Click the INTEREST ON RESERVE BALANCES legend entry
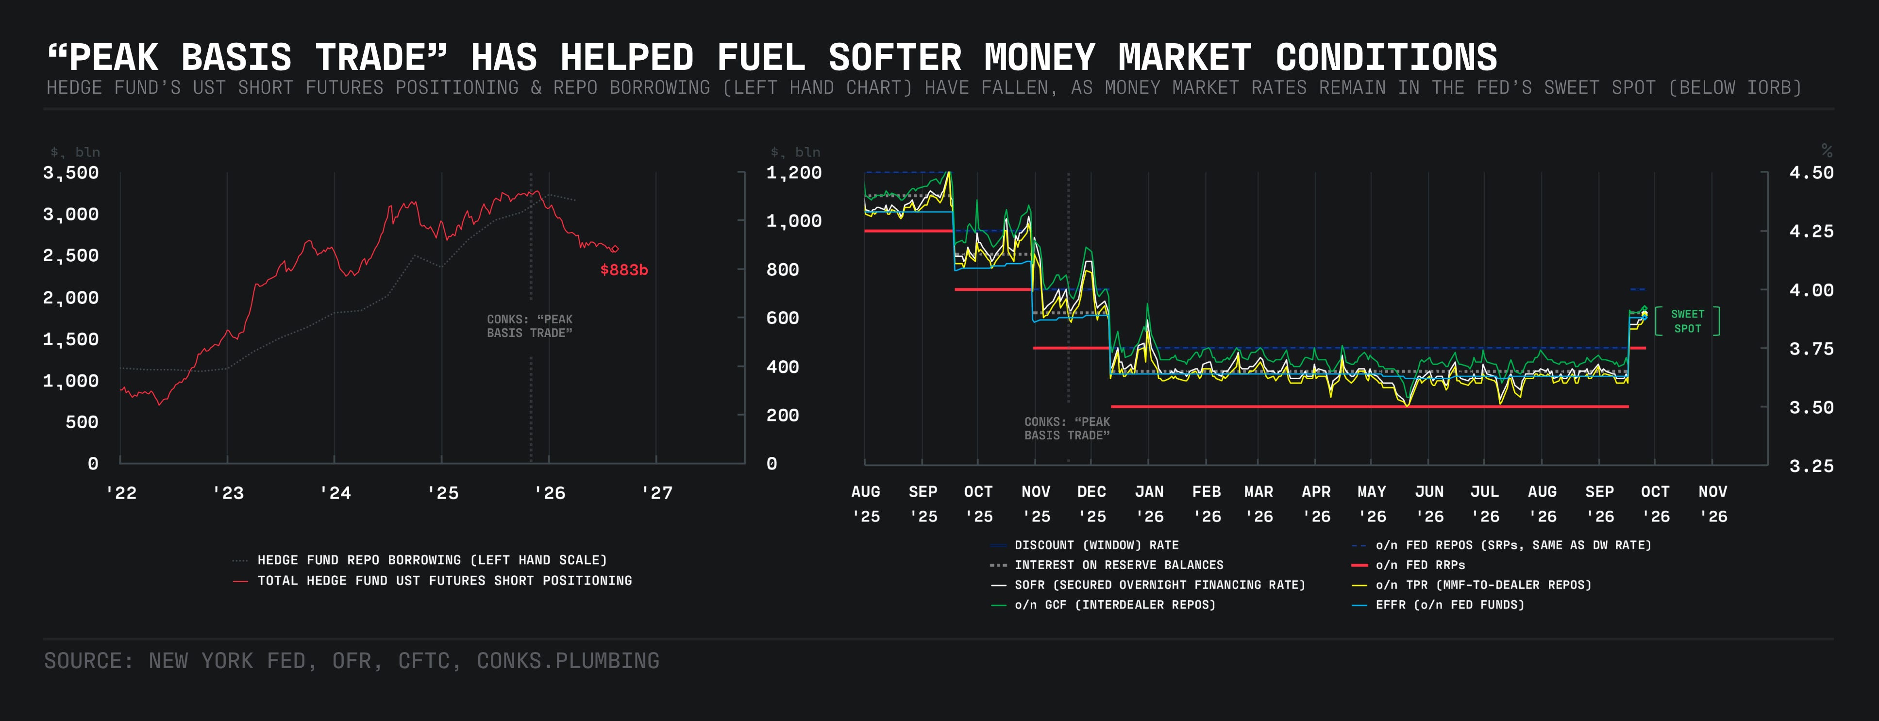 pyautogui.click(x=1107, y=565)
